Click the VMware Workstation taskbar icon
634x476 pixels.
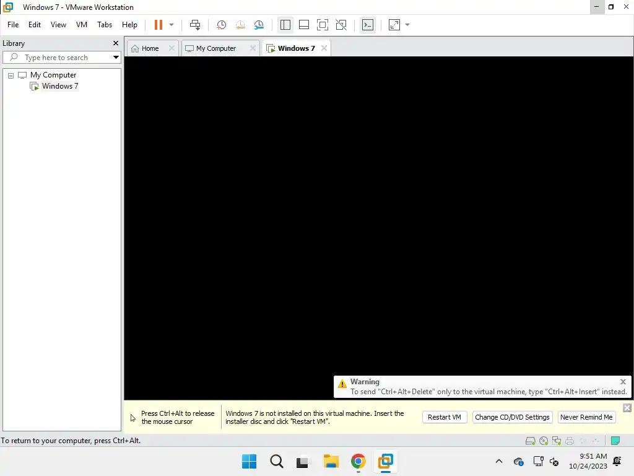[x=385, y=461]
